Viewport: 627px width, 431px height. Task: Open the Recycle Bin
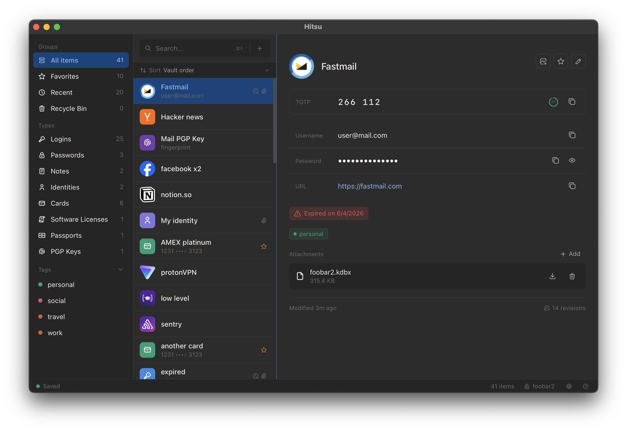click(x=81, y=108)
